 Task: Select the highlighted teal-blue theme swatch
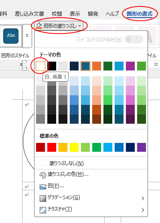(x=85, y=66)
